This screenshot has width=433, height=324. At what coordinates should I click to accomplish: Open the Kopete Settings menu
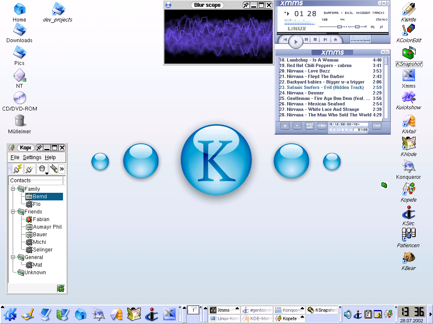click(32, 157)
